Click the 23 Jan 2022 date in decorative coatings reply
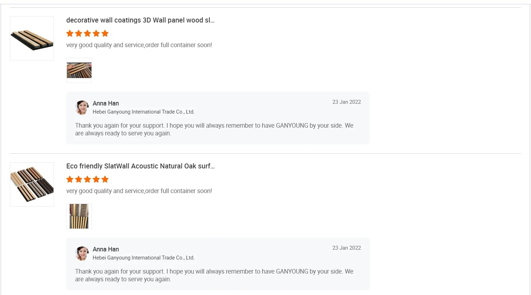531x295 pixels. pos(347,102)
